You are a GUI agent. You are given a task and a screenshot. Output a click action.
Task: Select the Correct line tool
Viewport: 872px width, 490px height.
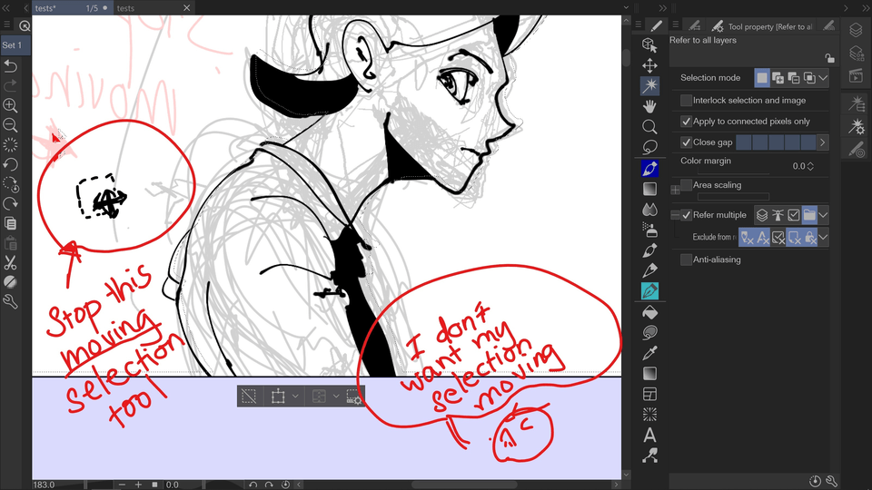point(649,456)
